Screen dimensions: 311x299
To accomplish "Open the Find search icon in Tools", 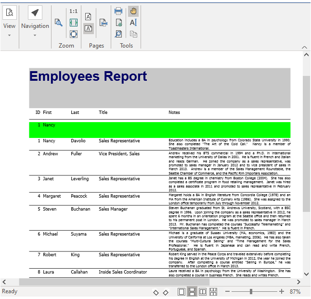I will tap(118, 34).
